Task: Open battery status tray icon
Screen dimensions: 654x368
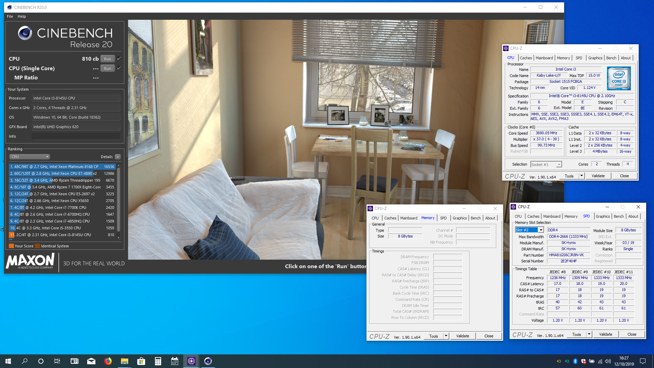Action: [592, 361]
